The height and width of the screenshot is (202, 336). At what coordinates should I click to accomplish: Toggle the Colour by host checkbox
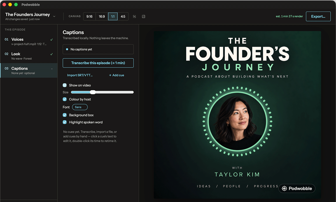(x=65, y=99)
